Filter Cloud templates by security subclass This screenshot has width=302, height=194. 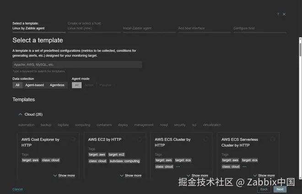coord(180,125)
